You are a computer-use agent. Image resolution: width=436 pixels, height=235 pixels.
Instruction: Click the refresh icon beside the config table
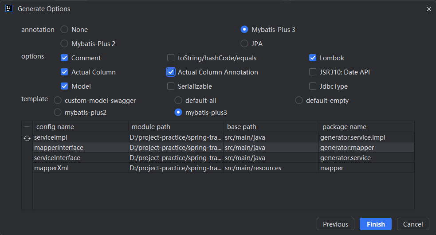tap(27, 138)
